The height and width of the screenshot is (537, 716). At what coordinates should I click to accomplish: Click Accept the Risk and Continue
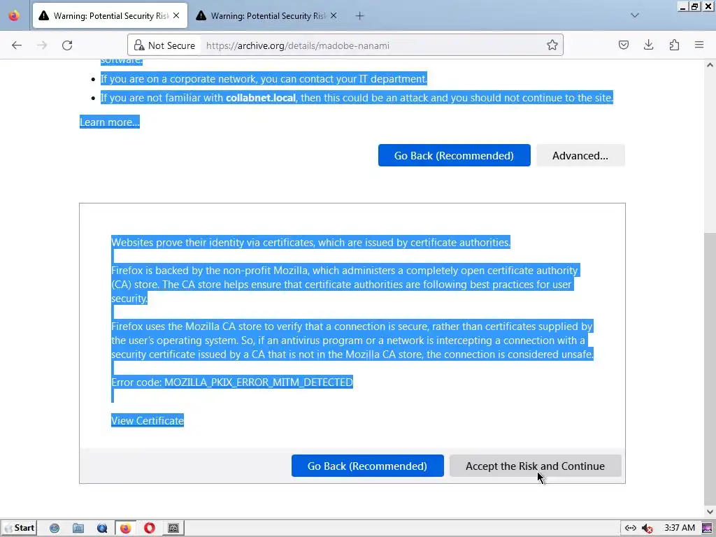pyautogui.click(x=535, y=466)
